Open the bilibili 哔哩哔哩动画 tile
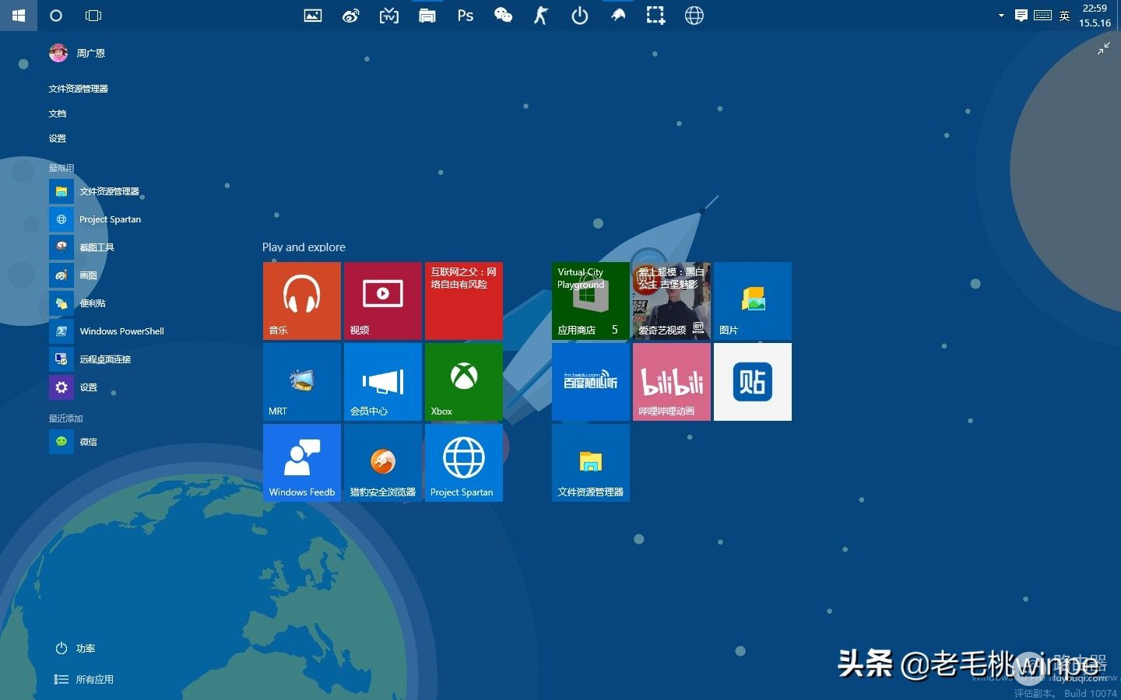Image resolution: width=1121 pixels, height=700 pixels. pyautogui.click(x=671, y=381)
